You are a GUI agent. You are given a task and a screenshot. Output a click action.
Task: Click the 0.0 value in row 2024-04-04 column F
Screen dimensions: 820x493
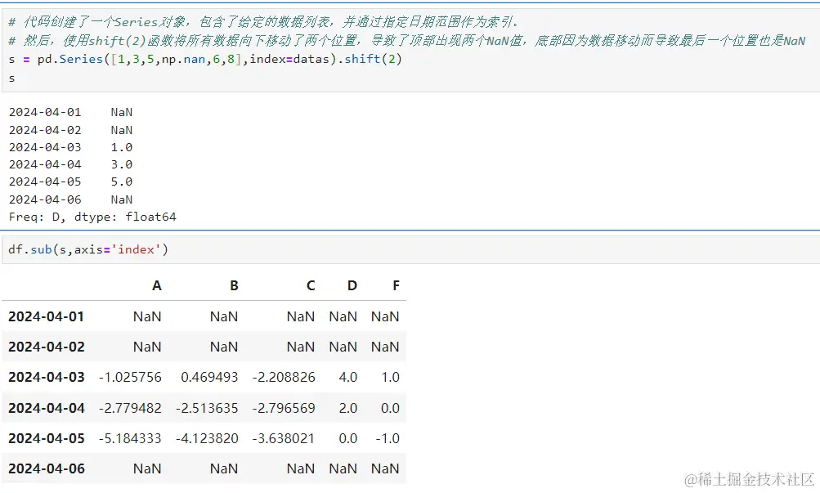390,408
